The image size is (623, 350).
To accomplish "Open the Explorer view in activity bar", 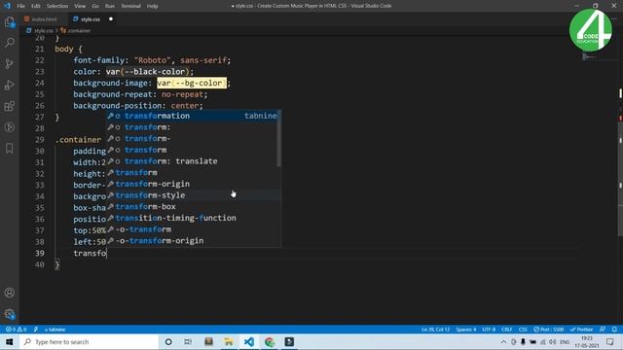I will [10, 21].
